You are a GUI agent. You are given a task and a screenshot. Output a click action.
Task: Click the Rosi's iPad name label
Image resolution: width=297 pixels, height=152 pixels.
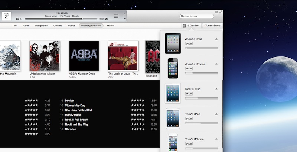(x=193, y=89)
